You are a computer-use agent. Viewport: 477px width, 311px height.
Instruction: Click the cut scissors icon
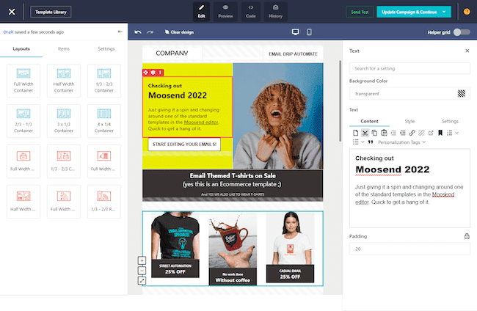[x=365, y=133]
